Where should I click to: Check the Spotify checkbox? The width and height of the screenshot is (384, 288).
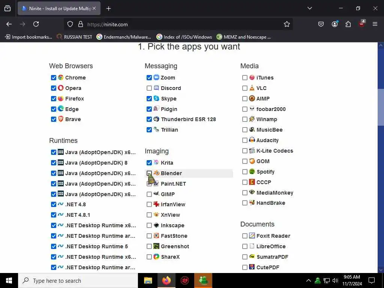(x=244, y=172)
